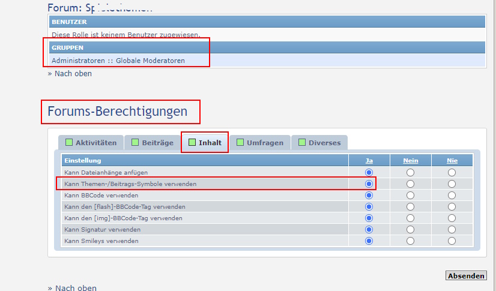The height and width of the screenshot is (291, 496).
Task: Set the [flash]-BBCode-Tag setting to Nie
Action: [x=452, y=207]
